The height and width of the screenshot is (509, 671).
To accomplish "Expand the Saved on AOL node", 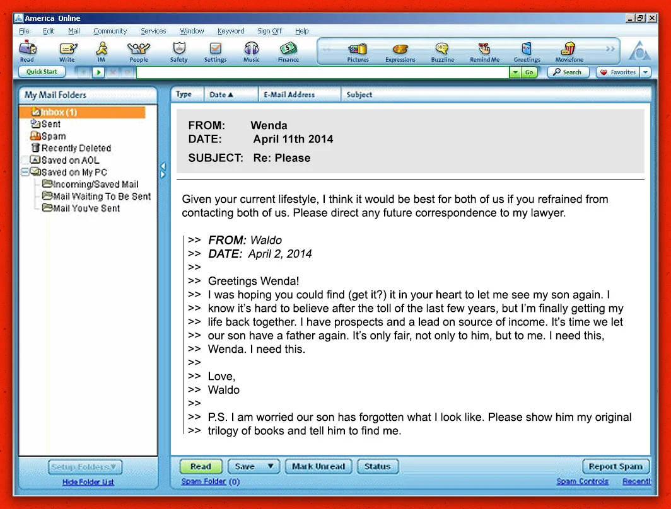I will tap(25, 160).
